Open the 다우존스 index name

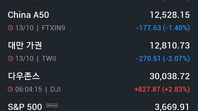[24, 76]
